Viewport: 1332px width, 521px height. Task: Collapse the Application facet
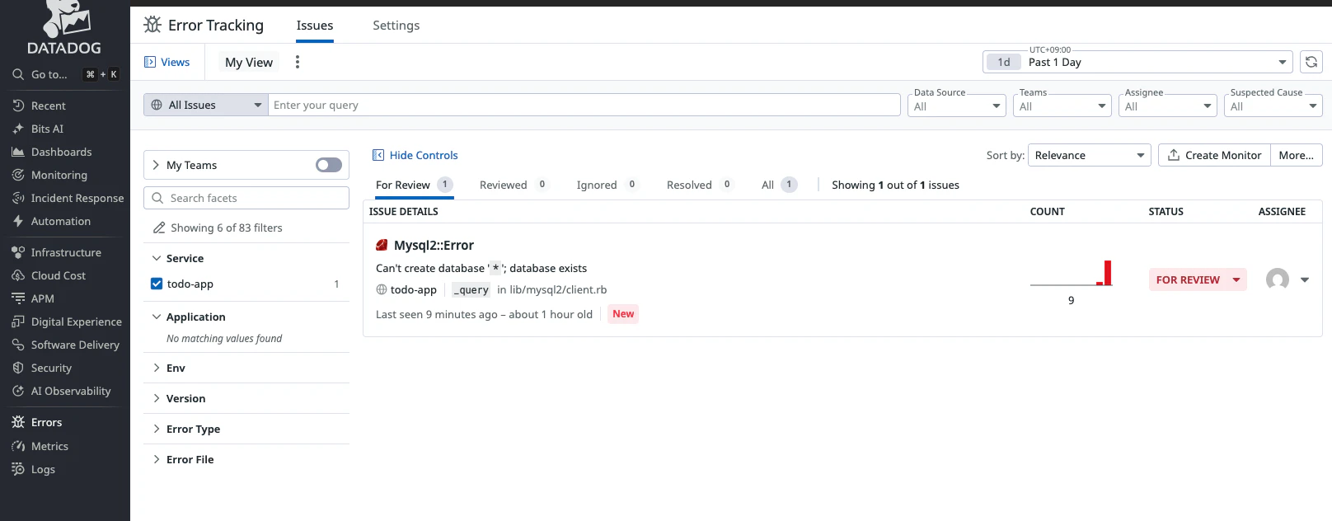coord(157,317)
